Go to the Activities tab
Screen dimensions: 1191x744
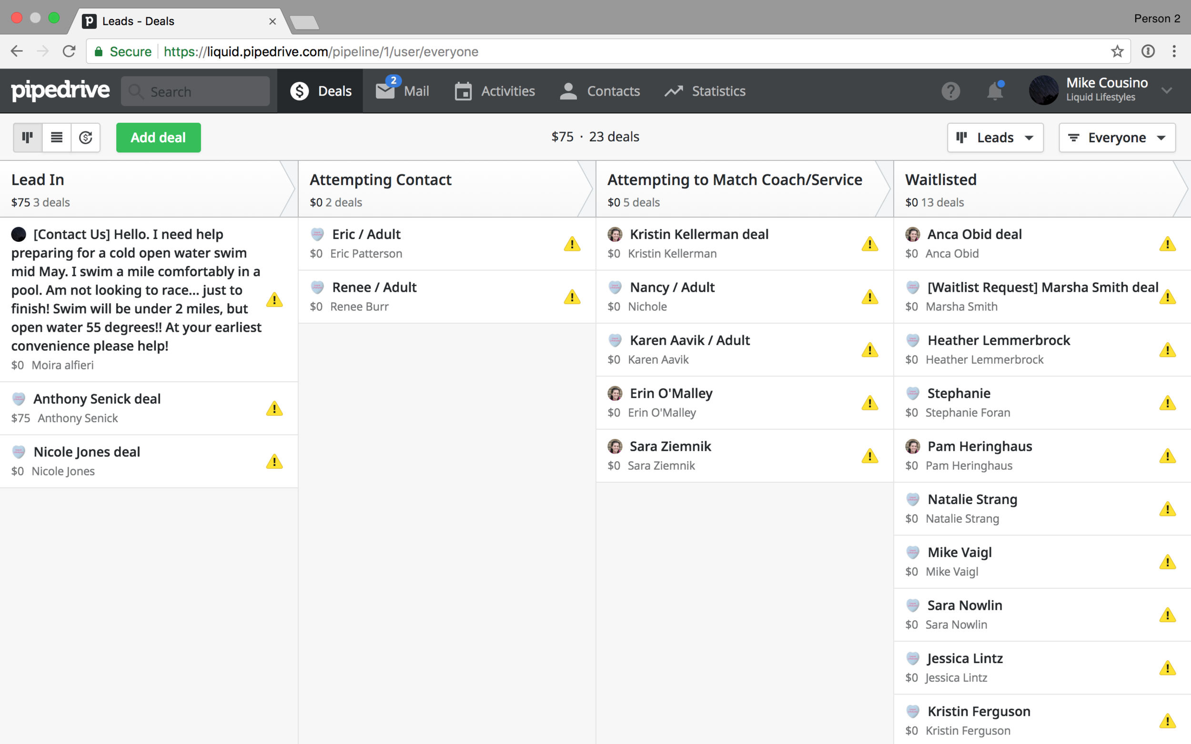coord(495,91)
